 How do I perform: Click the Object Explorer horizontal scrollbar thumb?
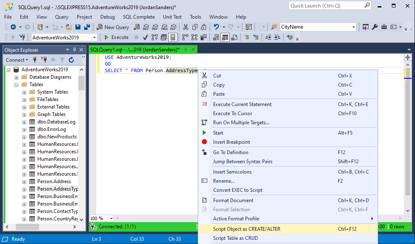[27, 227]
